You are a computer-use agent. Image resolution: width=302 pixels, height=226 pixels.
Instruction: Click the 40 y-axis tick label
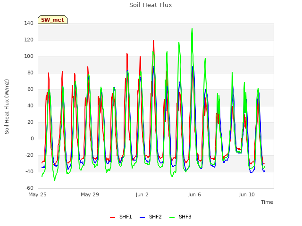point(30,106)
